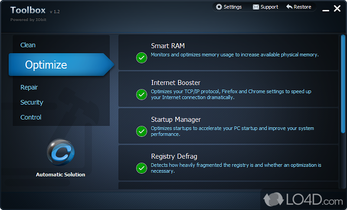Open Settings via the gear icon
Image resolution: width=347 pixels, height=210 pixels.
[219, 7]
